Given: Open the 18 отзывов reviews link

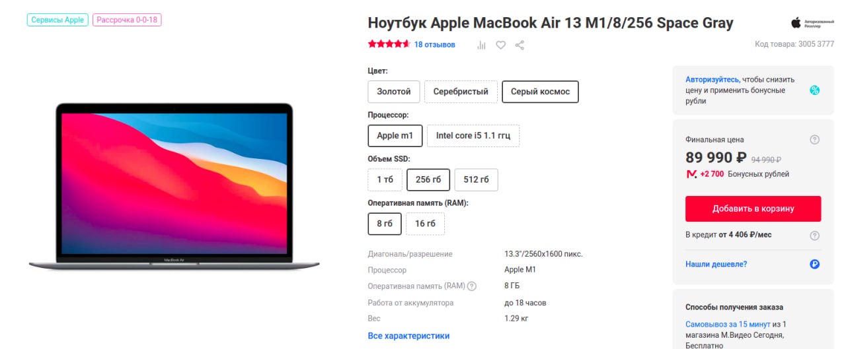Looking at the screenshot, I should tap(434, 45).
